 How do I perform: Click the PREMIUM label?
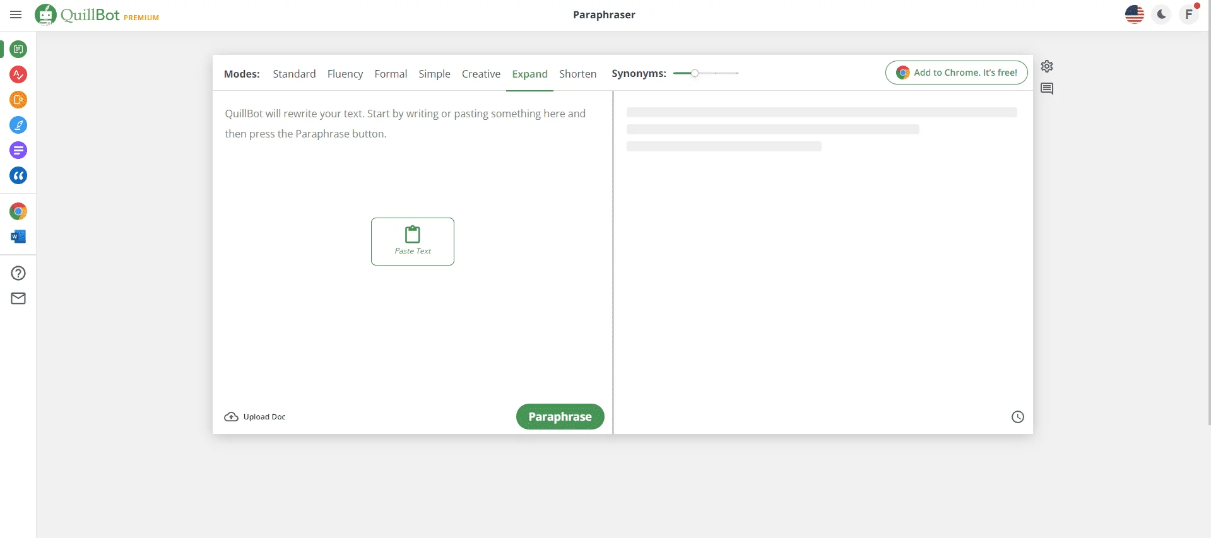point(141,18)
